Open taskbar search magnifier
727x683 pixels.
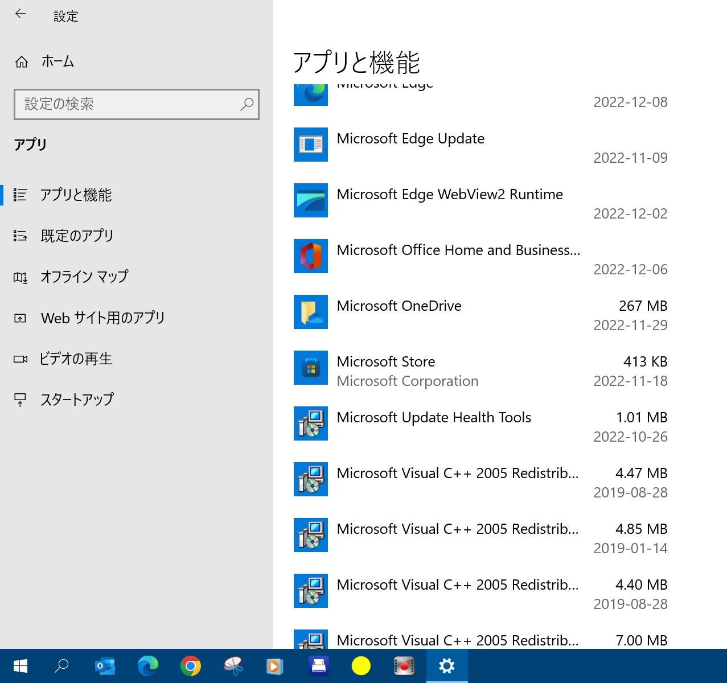[61, 666]
